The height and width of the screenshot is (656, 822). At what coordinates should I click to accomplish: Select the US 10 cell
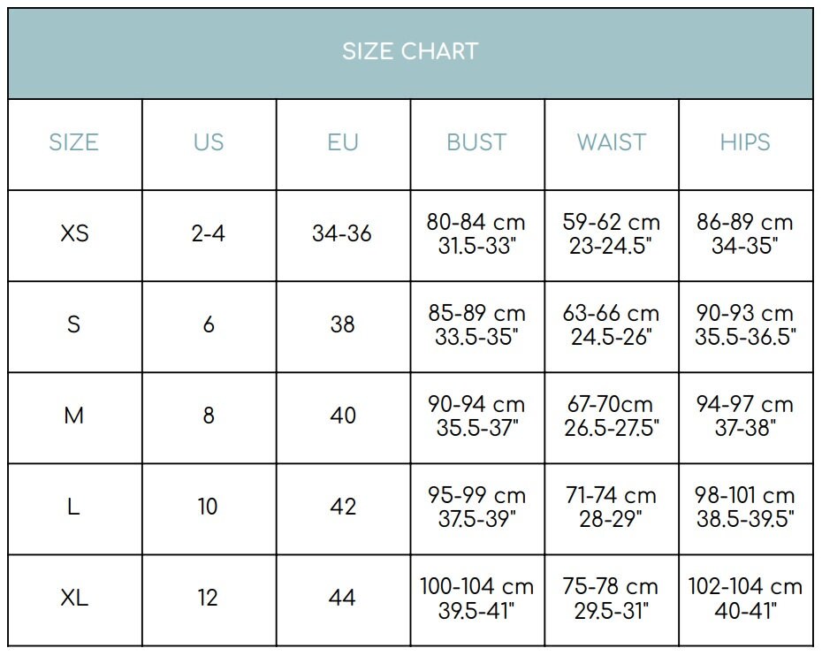click(209, 508)
